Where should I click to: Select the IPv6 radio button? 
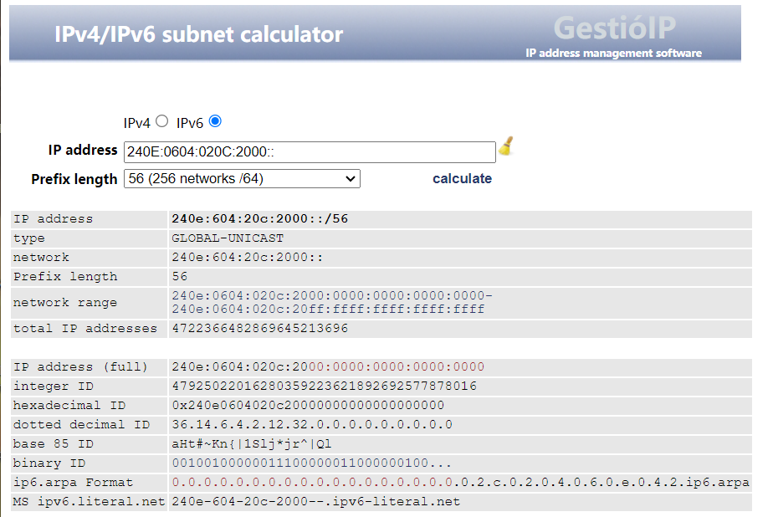215,121
